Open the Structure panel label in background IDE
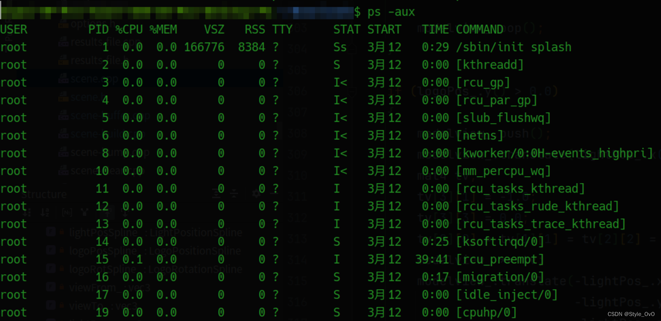Image resolution: width=661 pixels, height=321 pixels. tap(44, 194)
